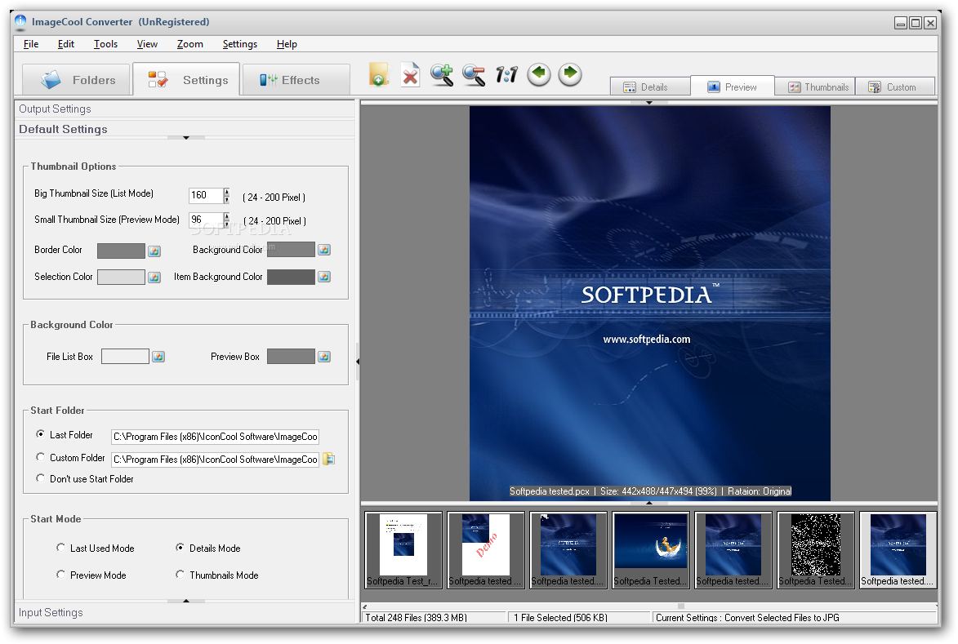The height and width of the screenshot is (644, 958).
Task: Set zoom to actual size with 1:1 icon
Action: pos(506,75)
